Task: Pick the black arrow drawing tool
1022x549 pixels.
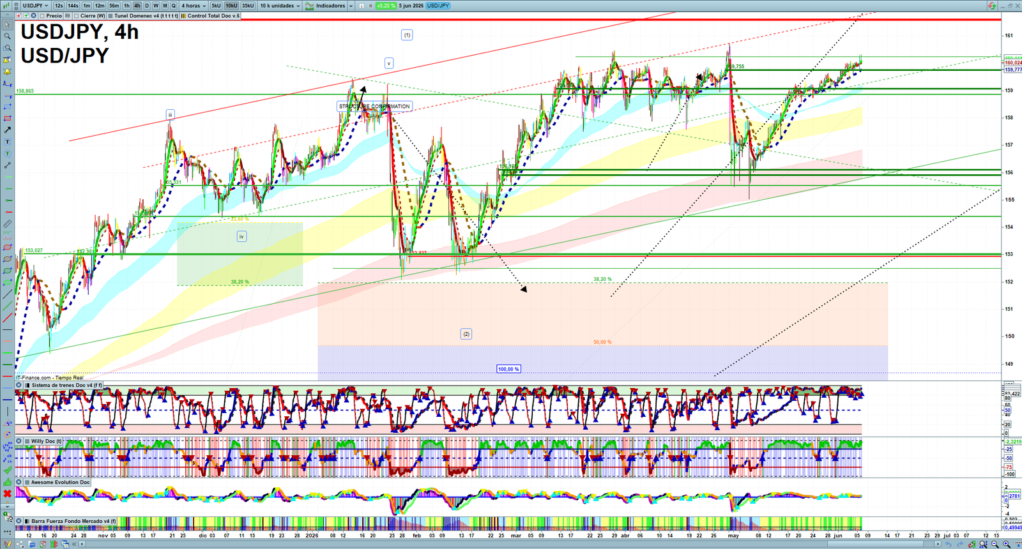Action: point(7,130)
